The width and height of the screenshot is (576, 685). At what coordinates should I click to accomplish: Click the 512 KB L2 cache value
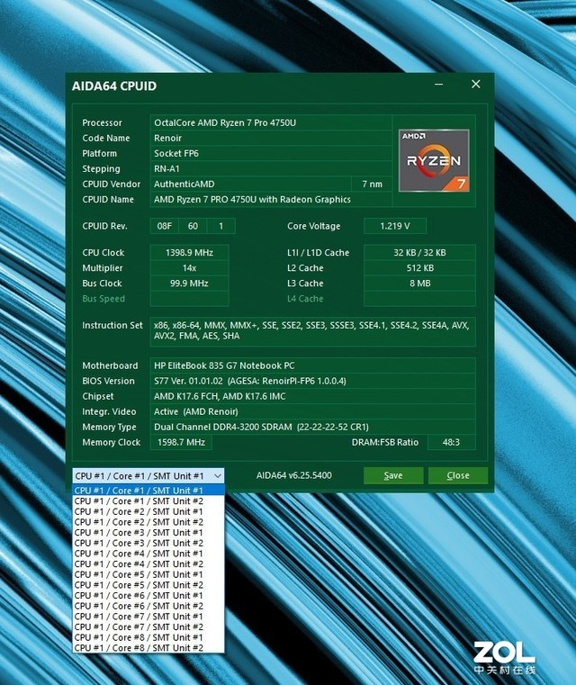(x=419, y=268)
